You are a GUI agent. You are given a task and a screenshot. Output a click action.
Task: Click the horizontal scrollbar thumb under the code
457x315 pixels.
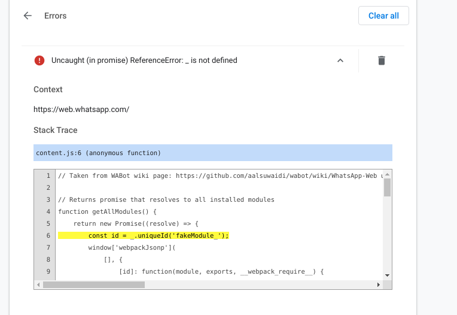[x=94, y=284]
